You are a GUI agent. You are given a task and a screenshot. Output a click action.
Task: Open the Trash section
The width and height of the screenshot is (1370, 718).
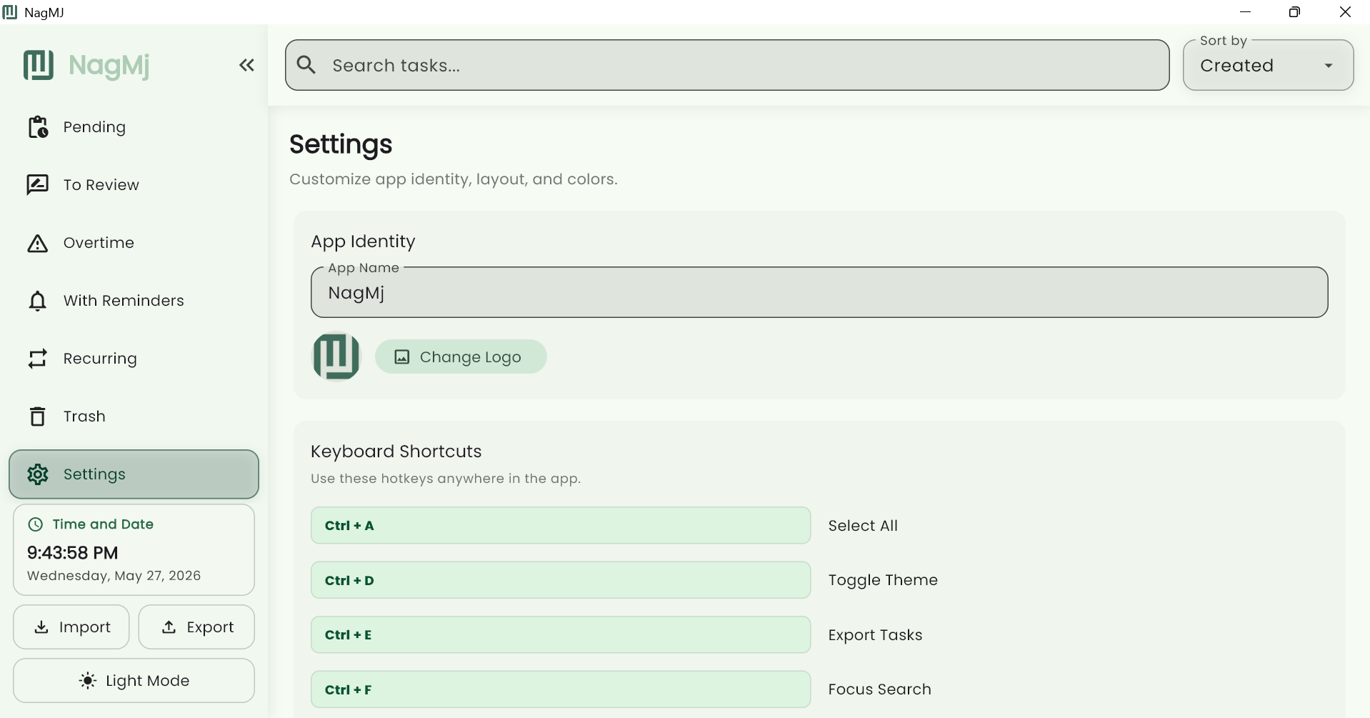(134, 417)
